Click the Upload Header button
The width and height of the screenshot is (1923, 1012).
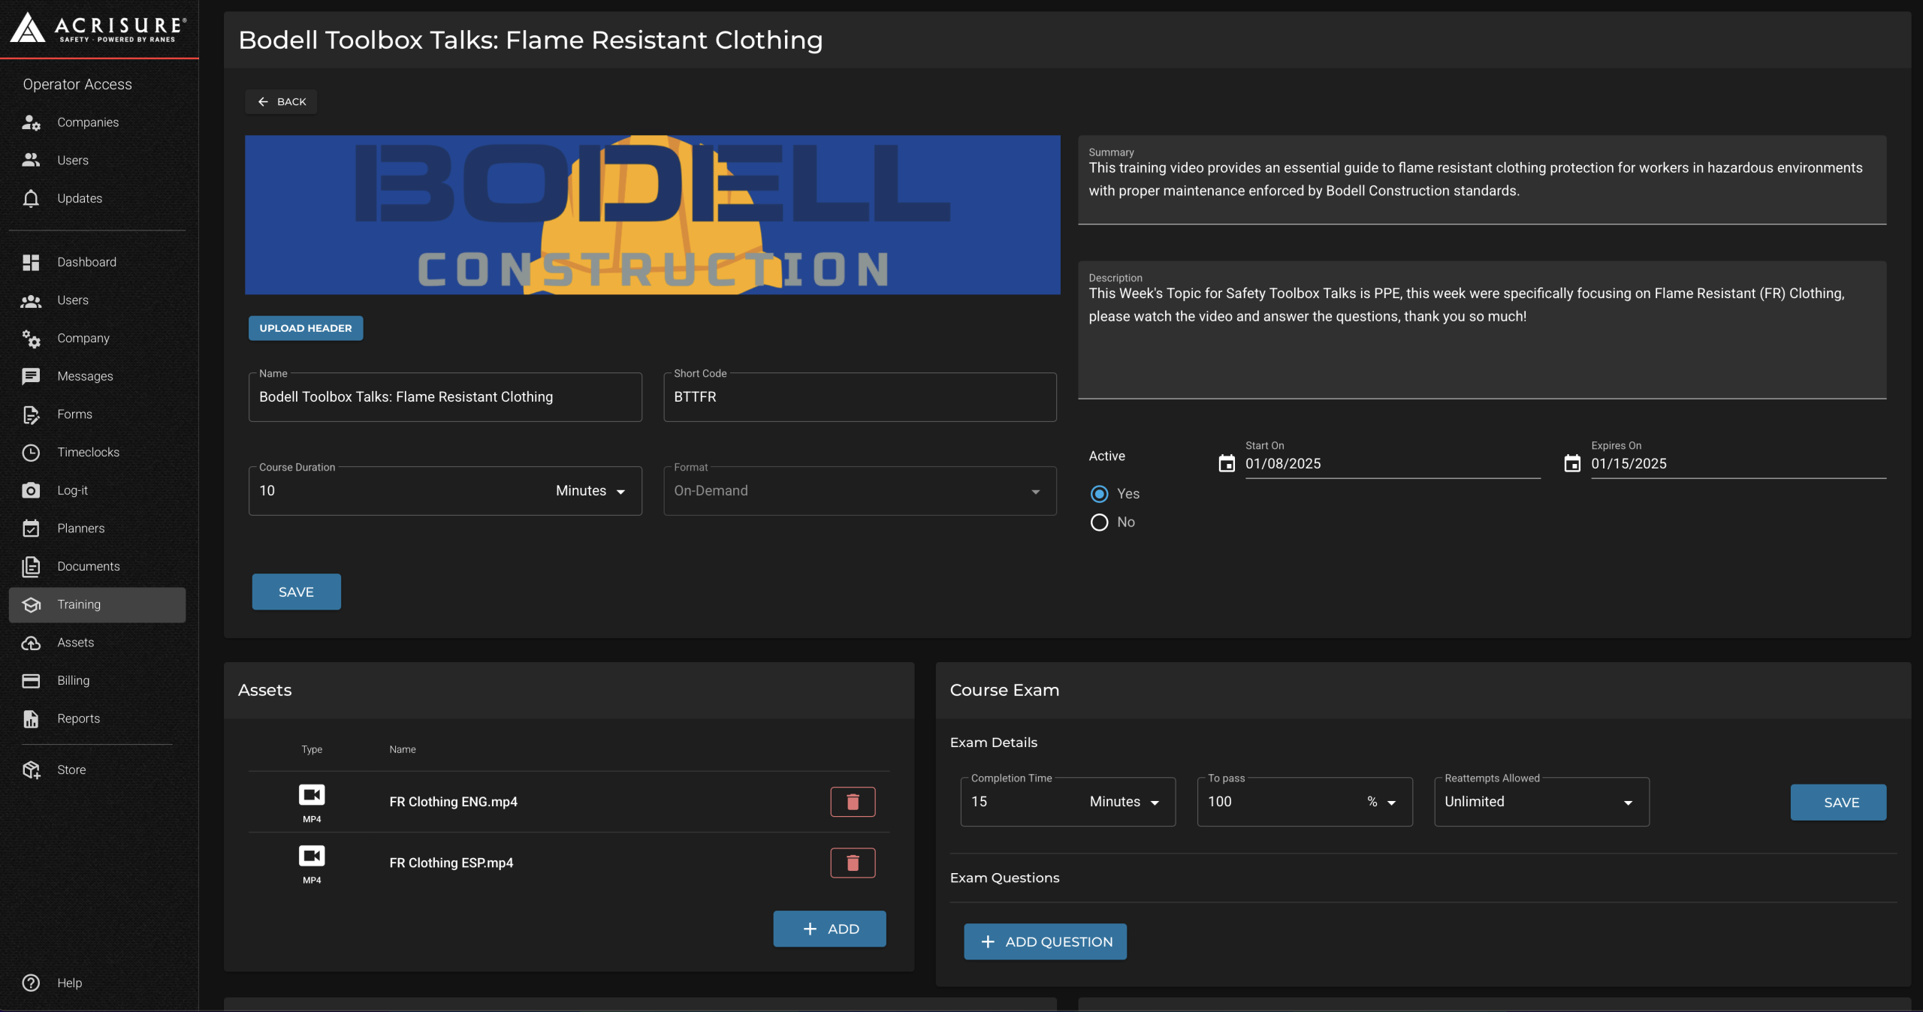click(306, 328)
